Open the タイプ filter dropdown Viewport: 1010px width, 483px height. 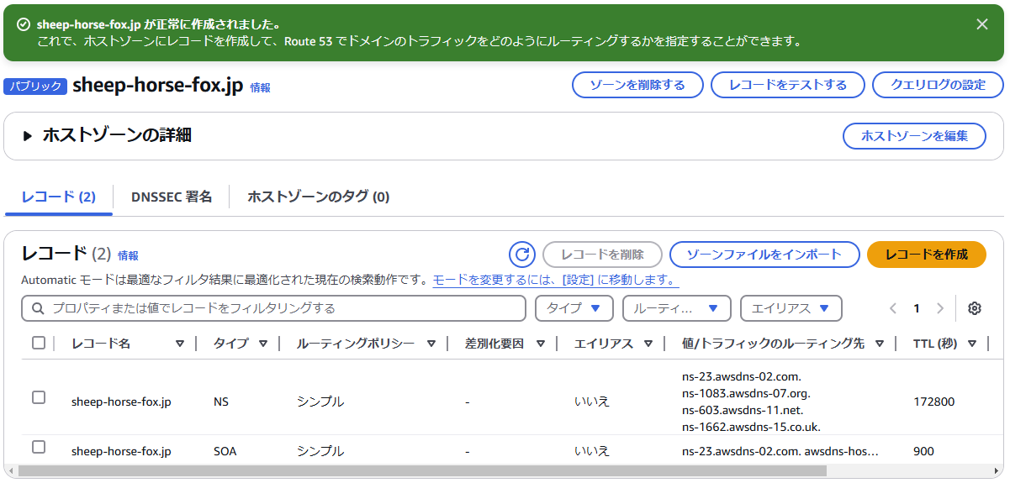pyautogui.click(x=574, y=308)
